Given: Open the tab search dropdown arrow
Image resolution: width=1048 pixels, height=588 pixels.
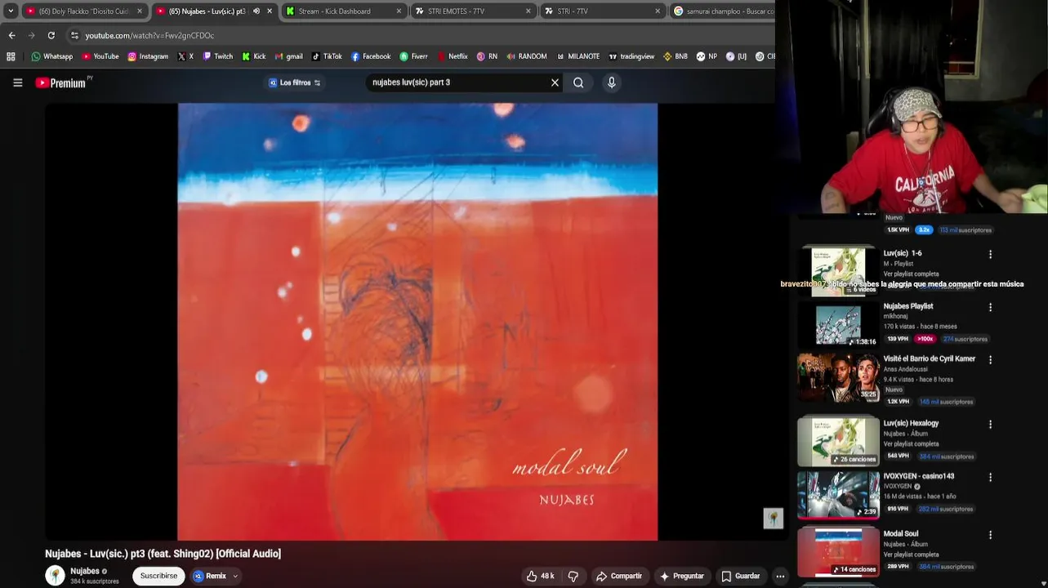Looking at the screenshot, I should [x=11, y=11].
